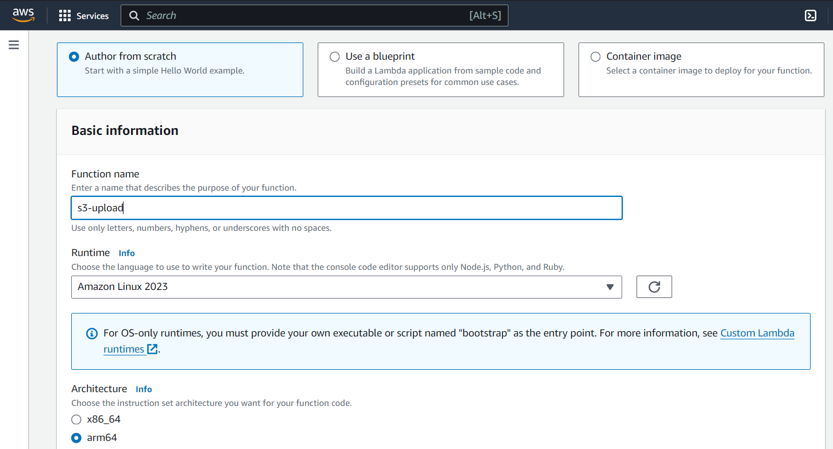Click 'Enter a name that describes the purpose' text
The image size is (833, 449).
click(184, 188)
